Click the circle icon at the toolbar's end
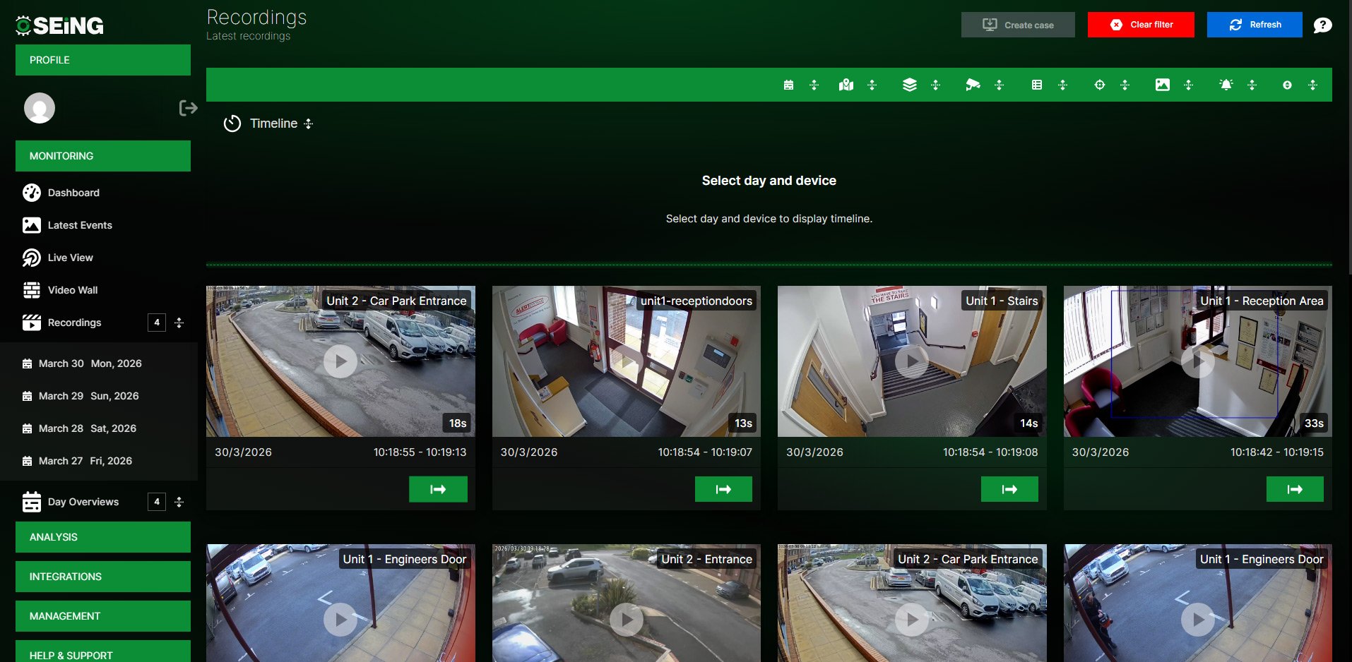This screenshot has height=662, width=1352. (1287, 85)
